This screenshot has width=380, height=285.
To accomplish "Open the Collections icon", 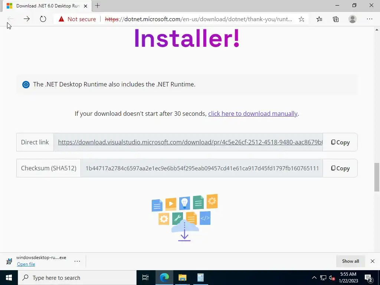I will click(x=335, y=19).
